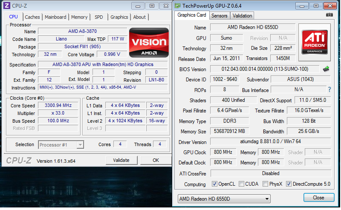Click the GPU value Sumo
This screenshot has width=341, height=210.
(x=226, y=38)
